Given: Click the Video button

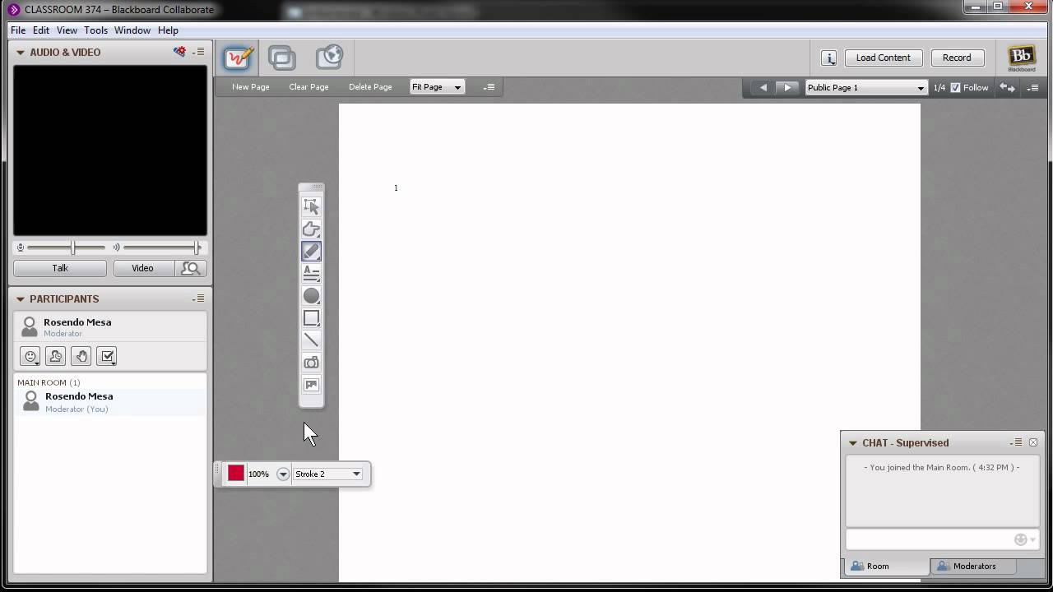Looking at the screenshot, I should [x=143, y=268].
